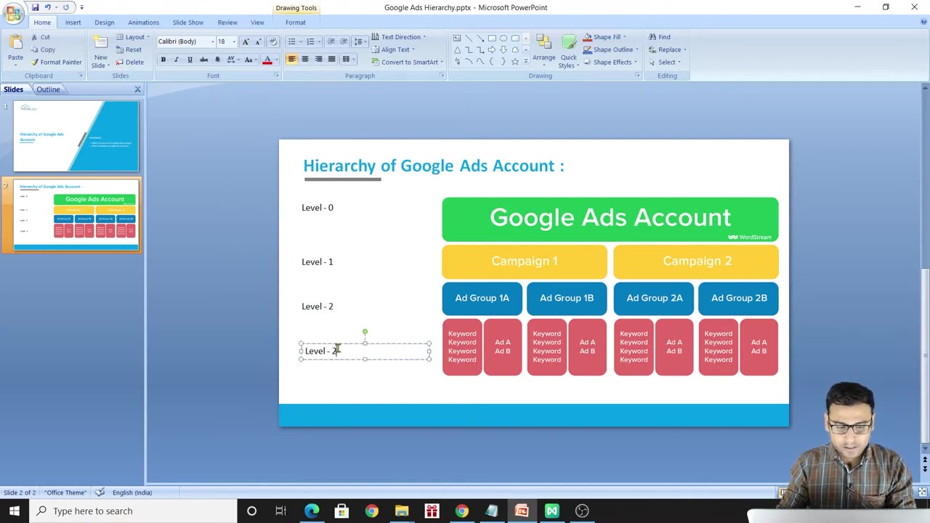Open the font color picker
Screen dimensions: 930x523
(x=270, y=60)
